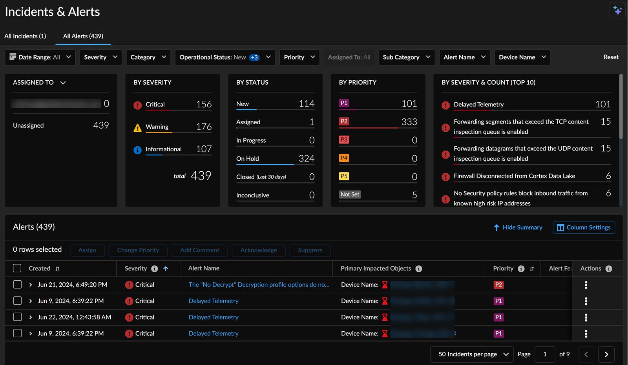The width and height of the screenshot is (628, 365).
Task: Open the incidents per page dropdown
Action: (472, 354)
